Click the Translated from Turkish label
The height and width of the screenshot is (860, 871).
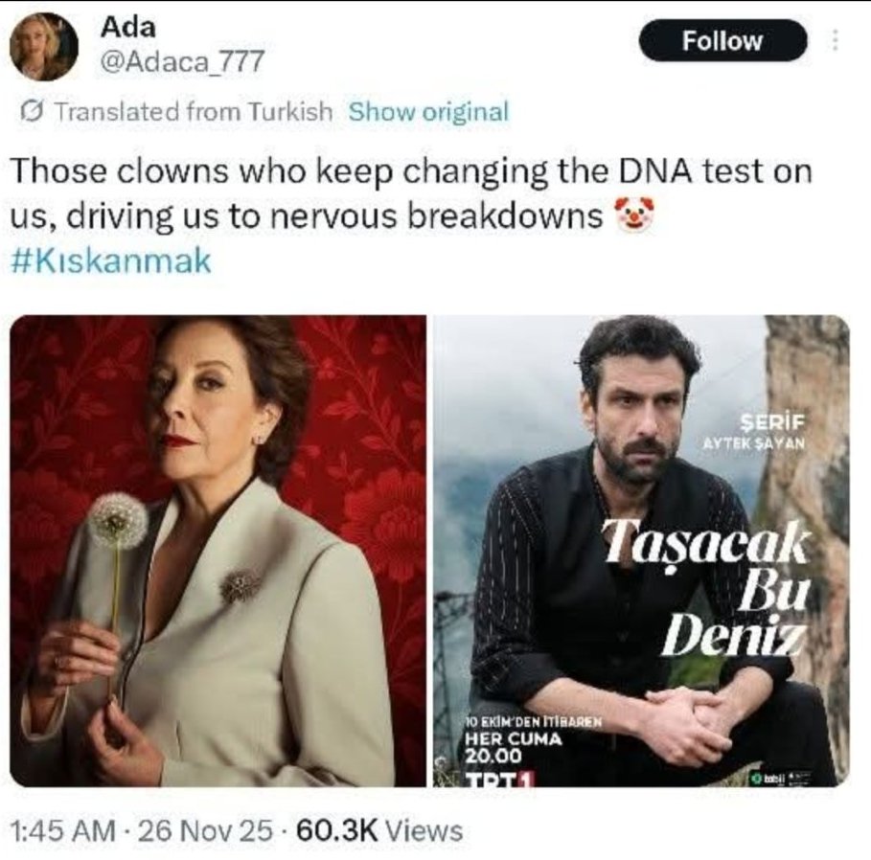(x=194, y=112)
